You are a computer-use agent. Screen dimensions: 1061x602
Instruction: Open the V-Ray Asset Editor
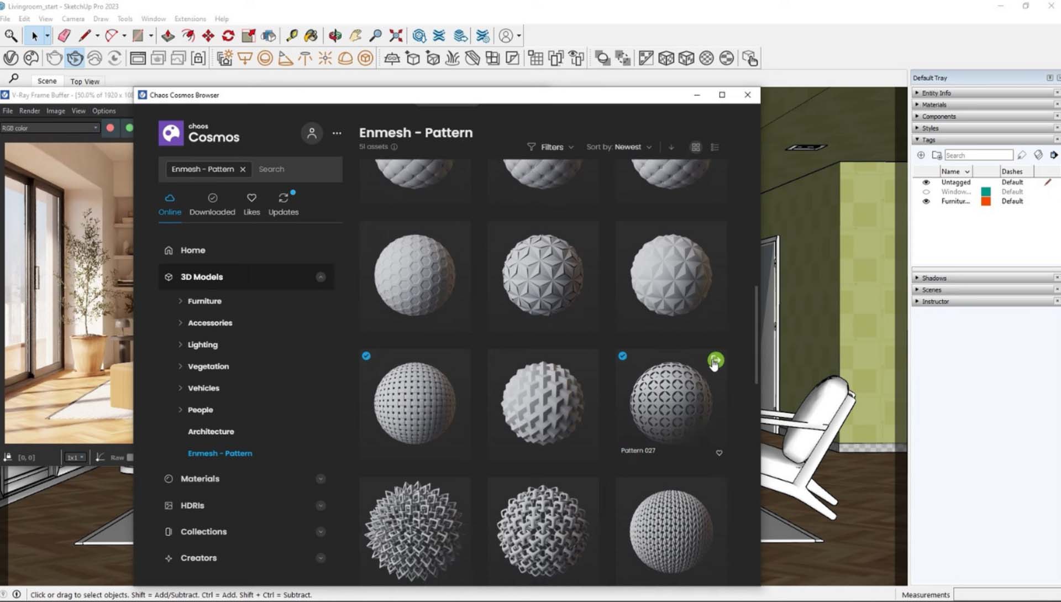(x=11, y=58)
